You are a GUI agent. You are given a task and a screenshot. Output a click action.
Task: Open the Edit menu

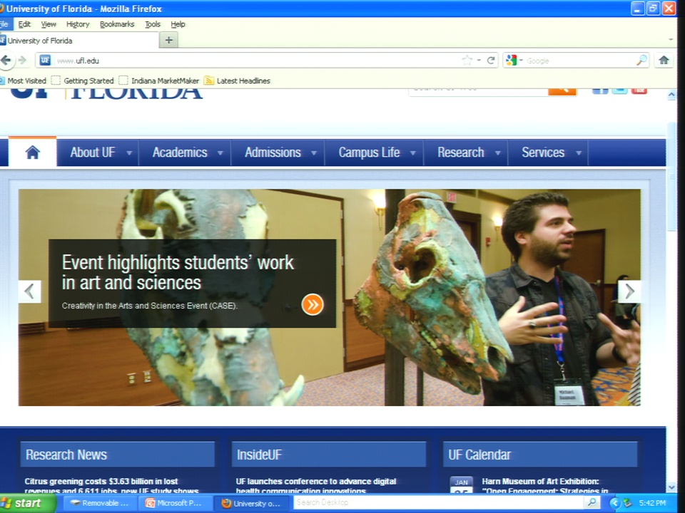pyautogui.click(x=24, y=24)
